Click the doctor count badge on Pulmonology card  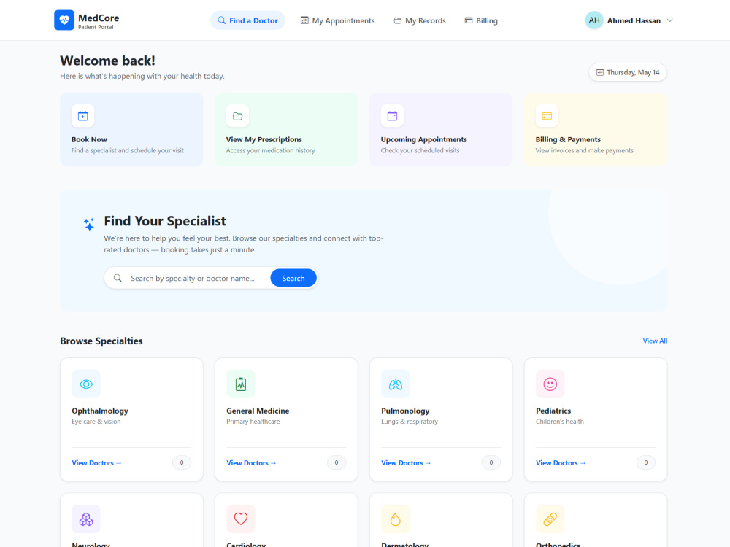click(491, 462)
